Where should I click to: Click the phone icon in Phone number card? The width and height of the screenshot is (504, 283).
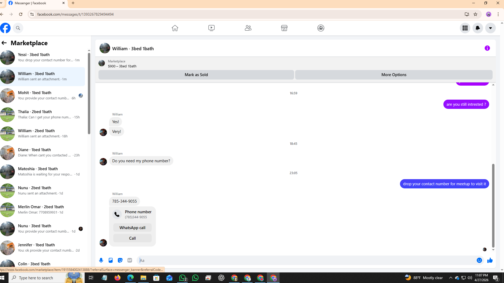(x=117, y=214)
